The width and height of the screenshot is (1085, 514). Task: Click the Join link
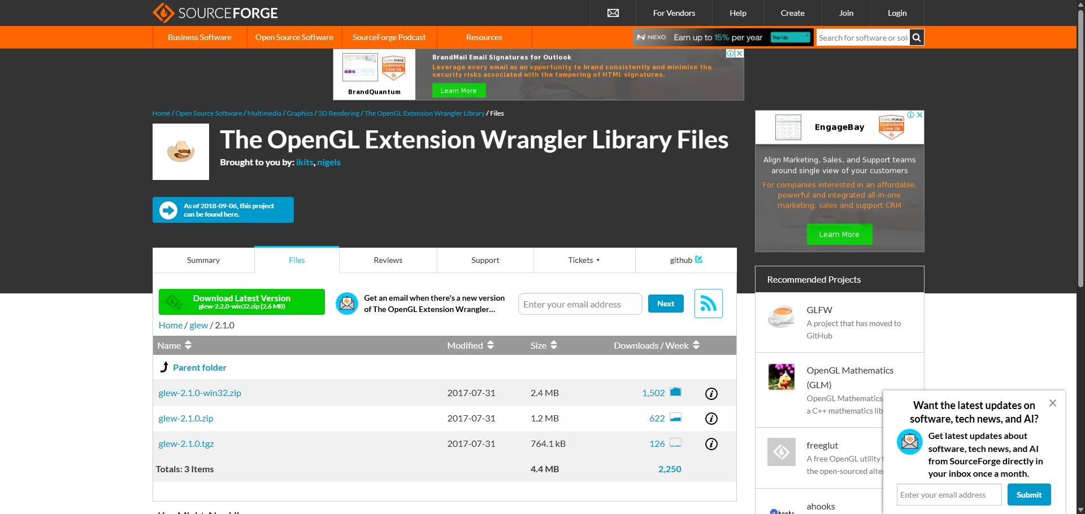click(847, 13)
